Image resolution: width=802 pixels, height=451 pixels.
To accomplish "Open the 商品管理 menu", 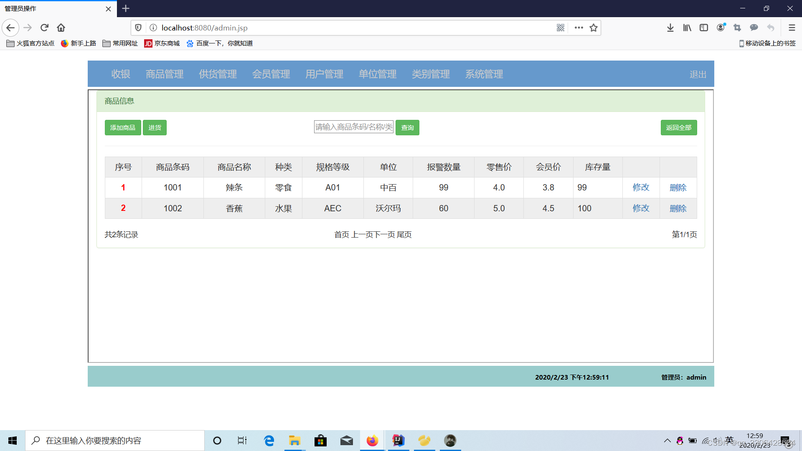I will pyautogui.click(x=165, y=74).
